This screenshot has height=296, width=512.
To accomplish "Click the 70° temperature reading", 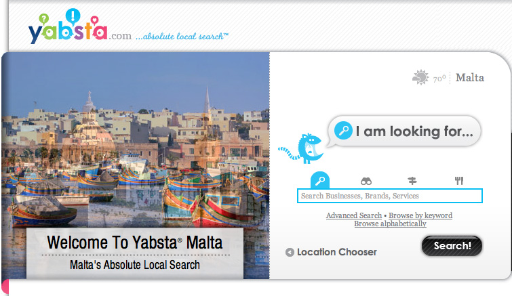I will click(x=439, y=79).
